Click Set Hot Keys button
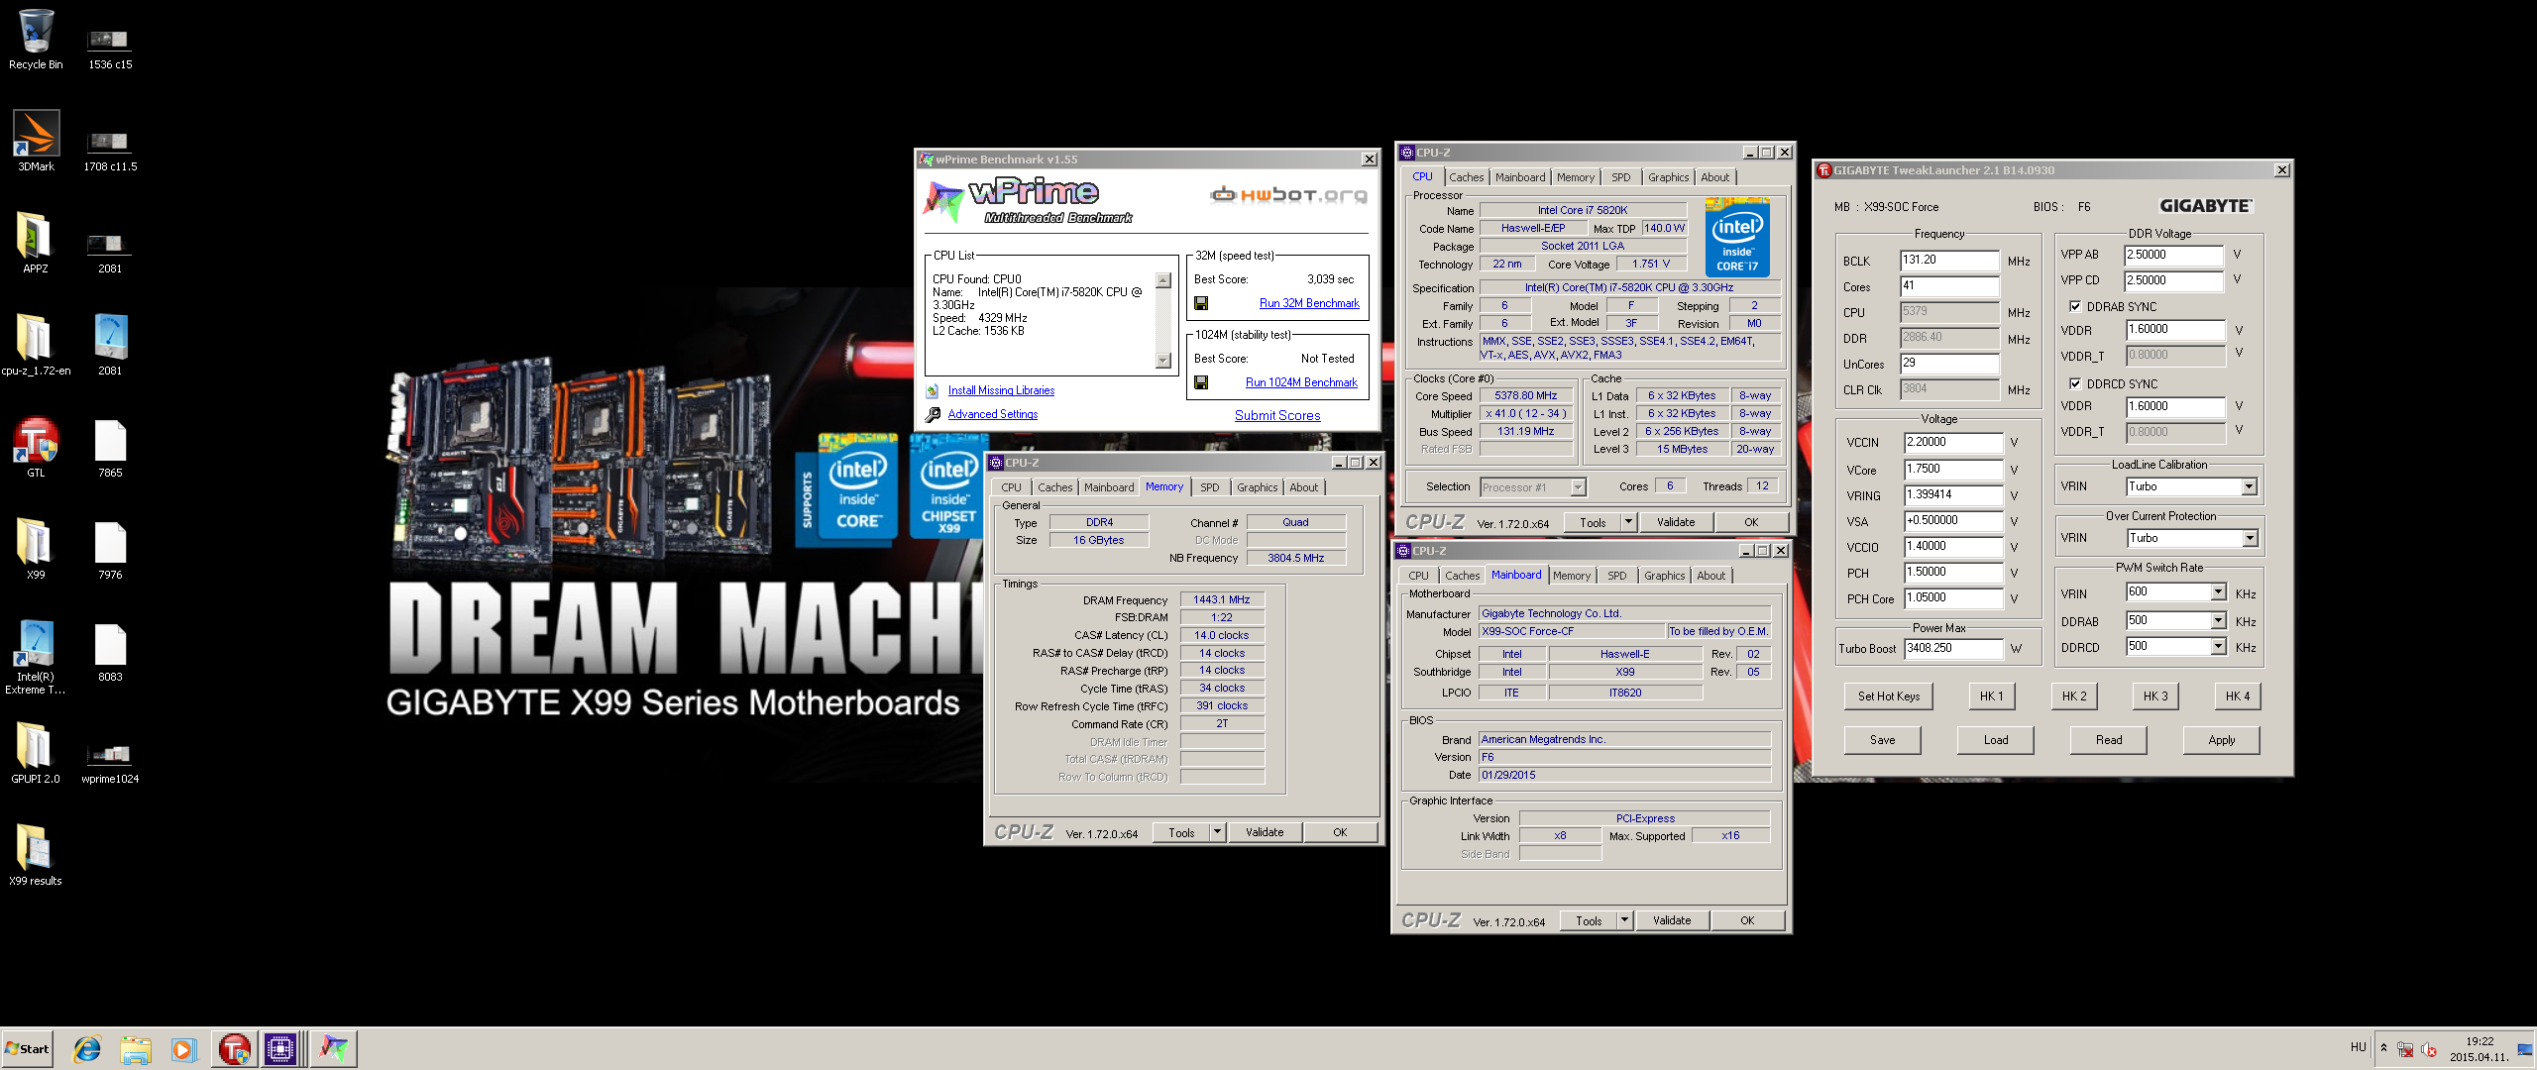 [x=1888, y=696]
